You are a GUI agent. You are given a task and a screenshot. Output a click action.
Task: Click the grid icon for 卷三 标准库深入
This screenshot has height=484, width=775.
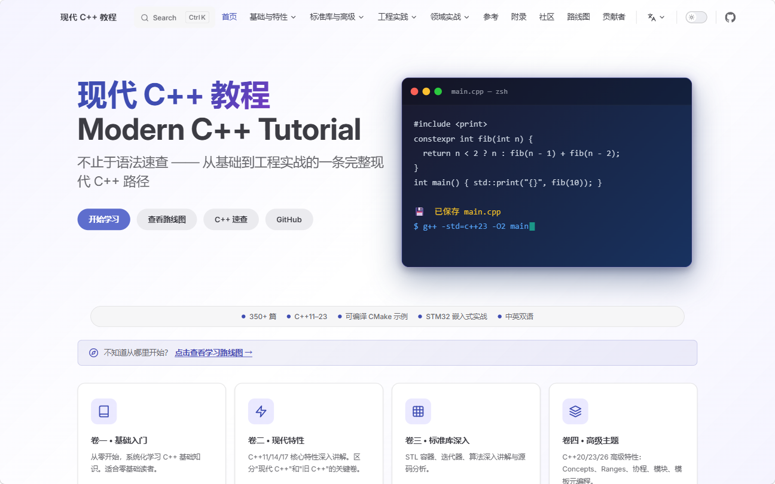(x=418, y=411)
